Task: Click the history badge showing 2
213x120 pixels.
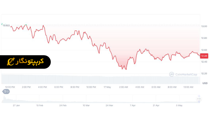Action: 6,91
